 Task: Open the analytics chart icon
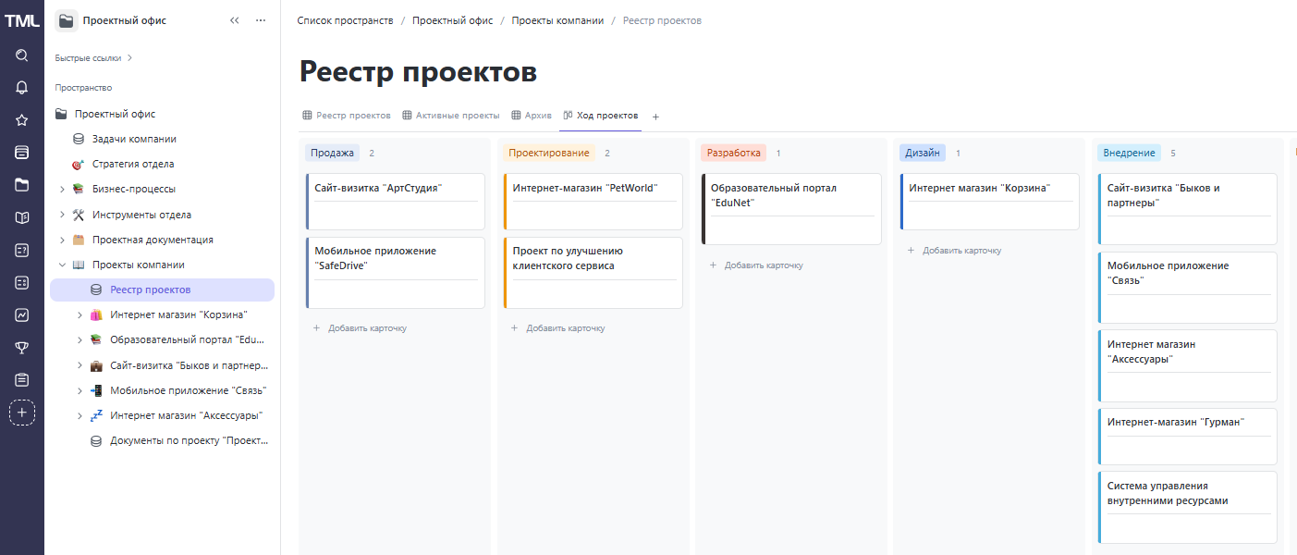(x=21, y=314)
